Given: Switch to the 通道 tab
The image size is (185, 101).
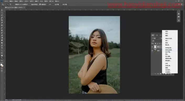Looking at the screenshot, I should click(x=157, y=35).
